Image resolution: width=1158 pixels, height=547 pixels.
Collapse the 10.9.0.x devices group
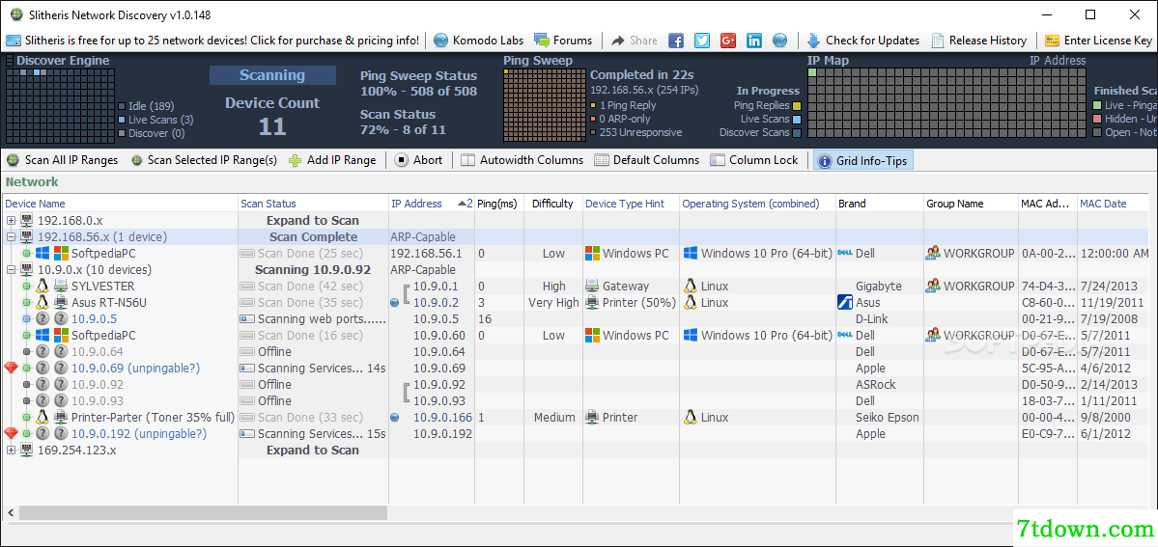[11, 269]
